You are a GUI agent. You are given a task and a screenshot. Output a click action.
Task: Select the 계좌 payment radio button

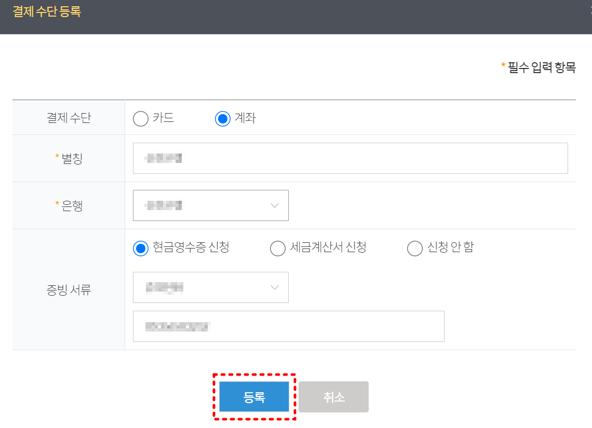[x=222, y=118]
